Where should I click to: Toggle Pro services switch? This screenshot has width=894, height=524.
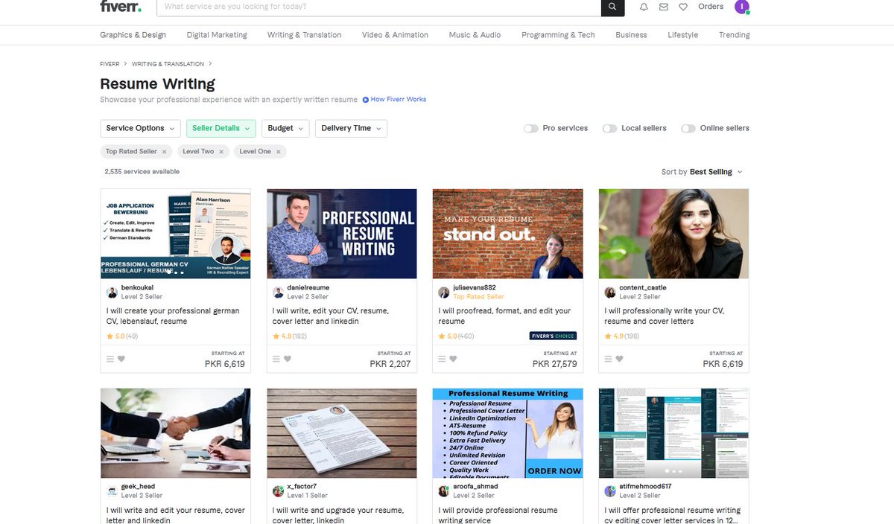click(x=530, y=128)
